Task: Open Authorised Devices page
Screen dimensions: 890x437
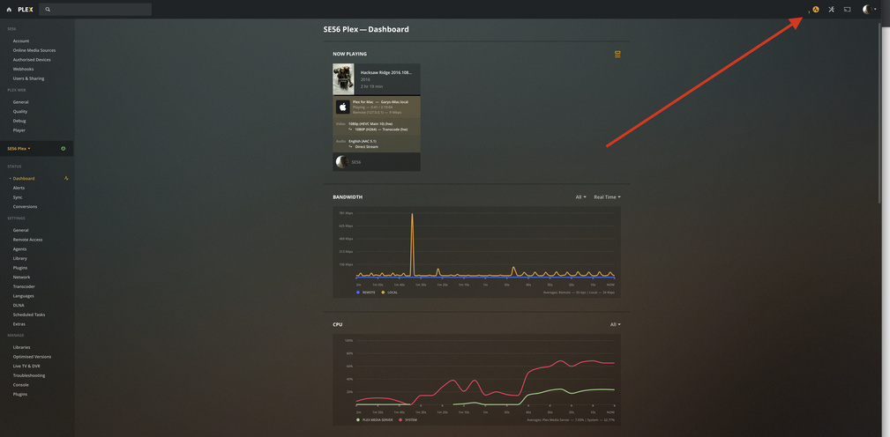Action: point(32,60)
